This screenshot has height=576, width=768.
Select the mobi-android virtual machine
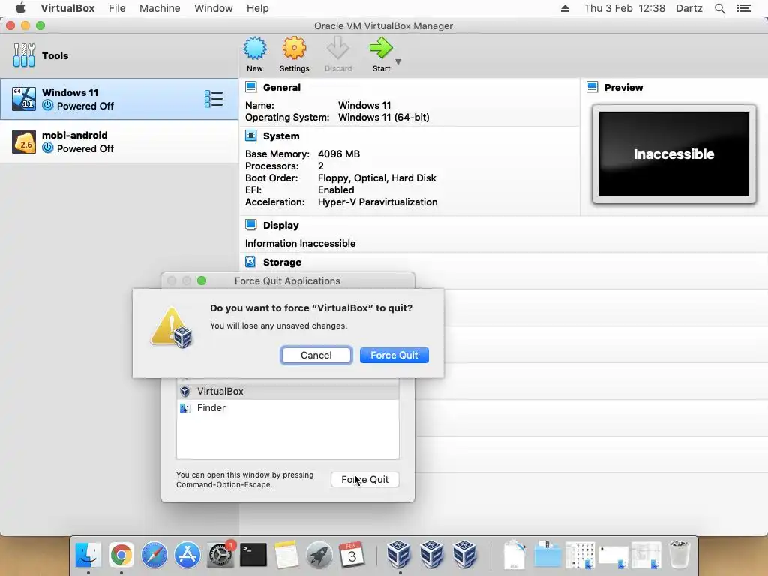(x=119, y=142)
